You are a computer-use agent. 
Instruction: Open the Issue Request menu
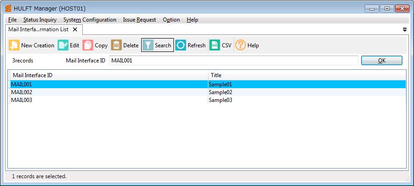click(139, 20)
